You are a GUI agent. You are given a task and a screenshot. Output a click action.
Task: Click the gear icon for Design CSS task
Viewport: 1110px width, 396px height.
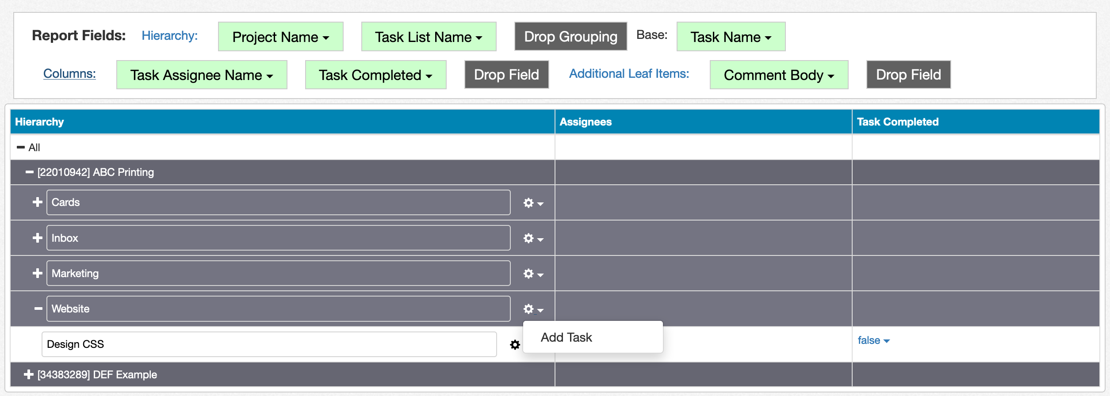pyautogui.click(x=515, y=345)
